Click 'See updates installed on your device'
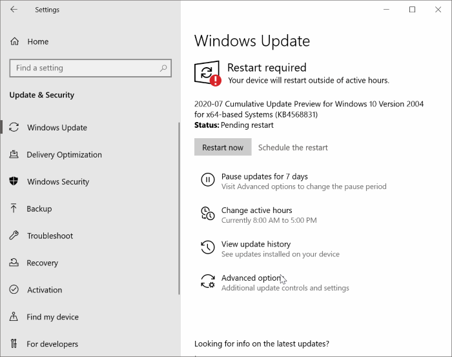Screen dimensions: 452x357 point(280,254)
